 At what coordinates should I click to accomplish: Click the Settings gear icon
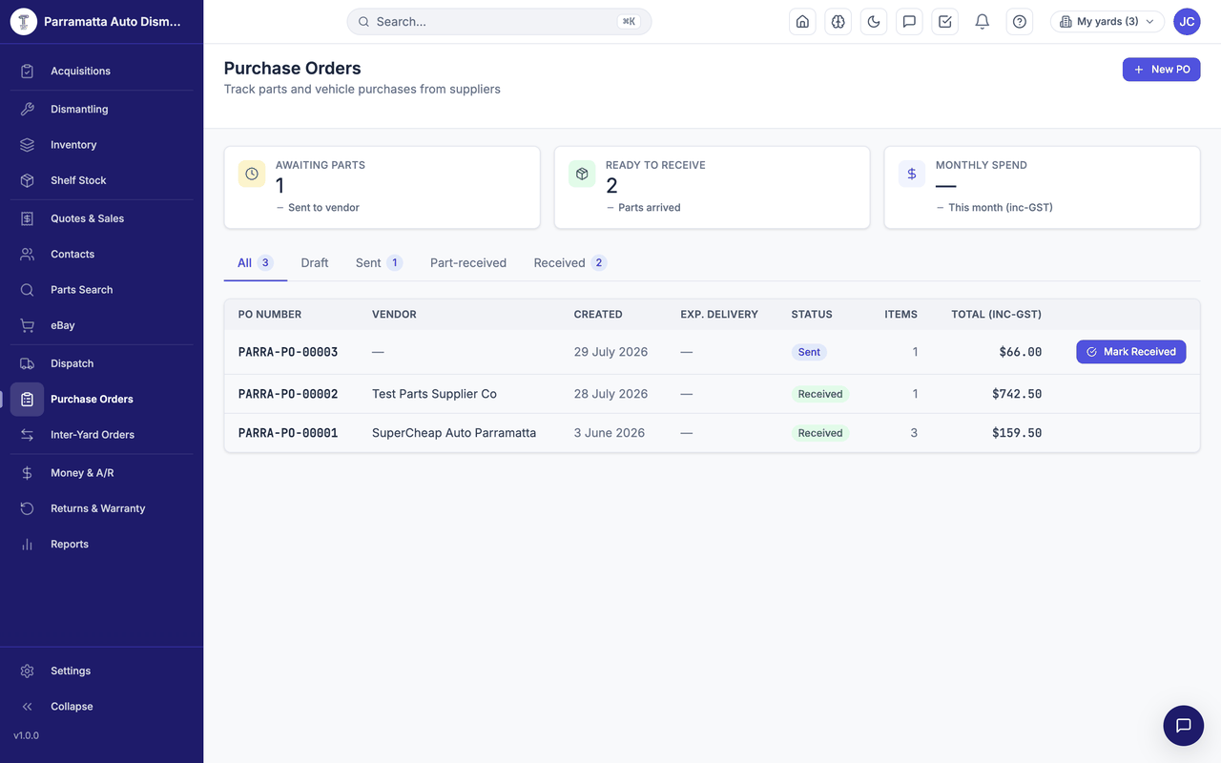(27, 670)
